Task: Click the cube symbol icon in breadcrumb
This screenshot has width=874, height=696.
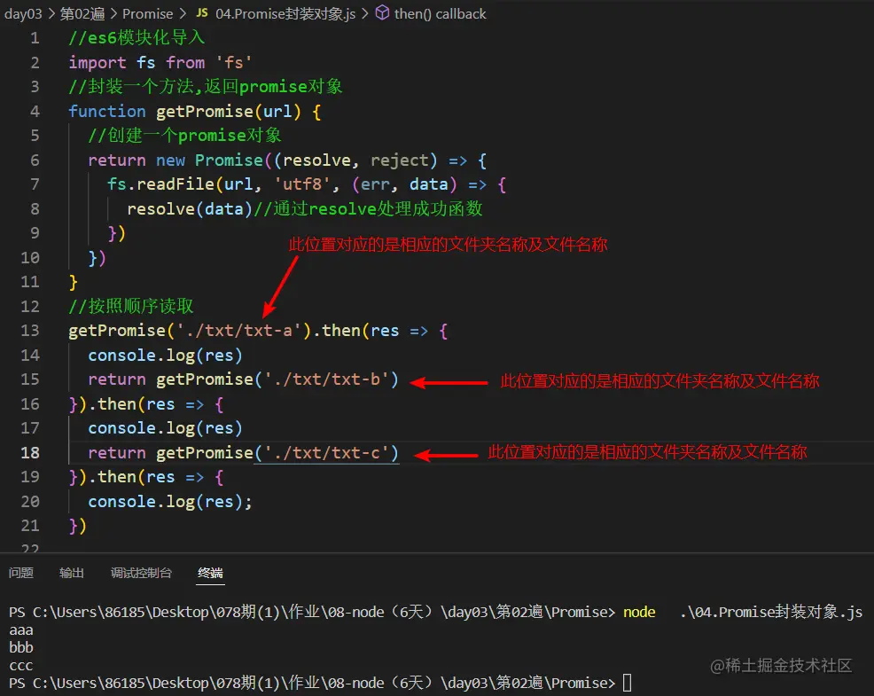Action: (x=382, y=12)
